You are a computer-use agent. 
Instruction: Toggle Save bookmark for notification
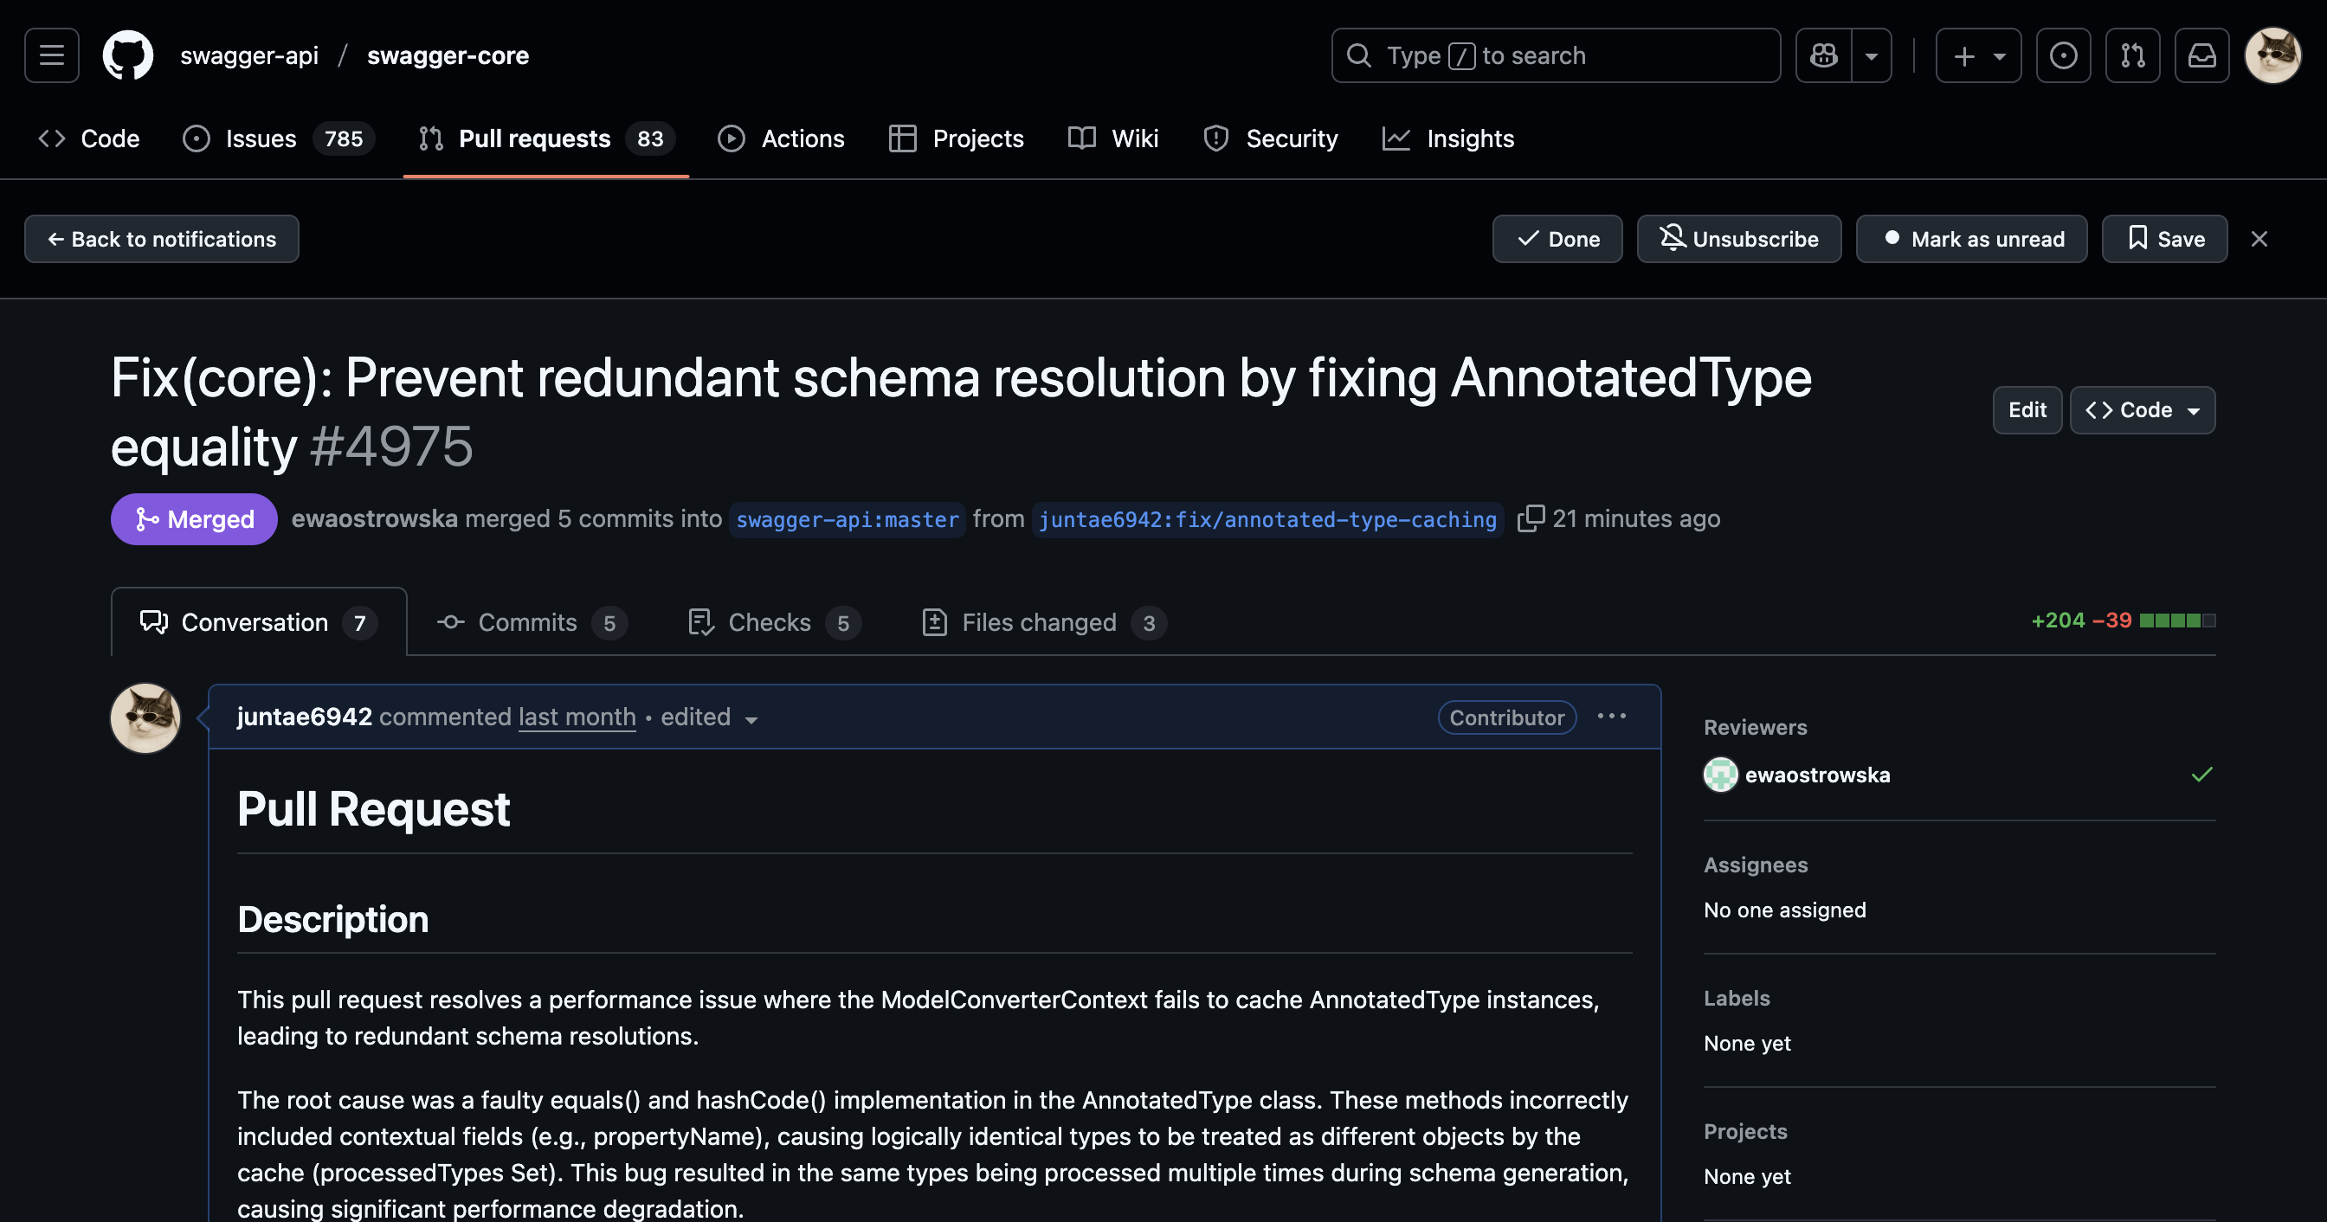[x=2164, y=240]
